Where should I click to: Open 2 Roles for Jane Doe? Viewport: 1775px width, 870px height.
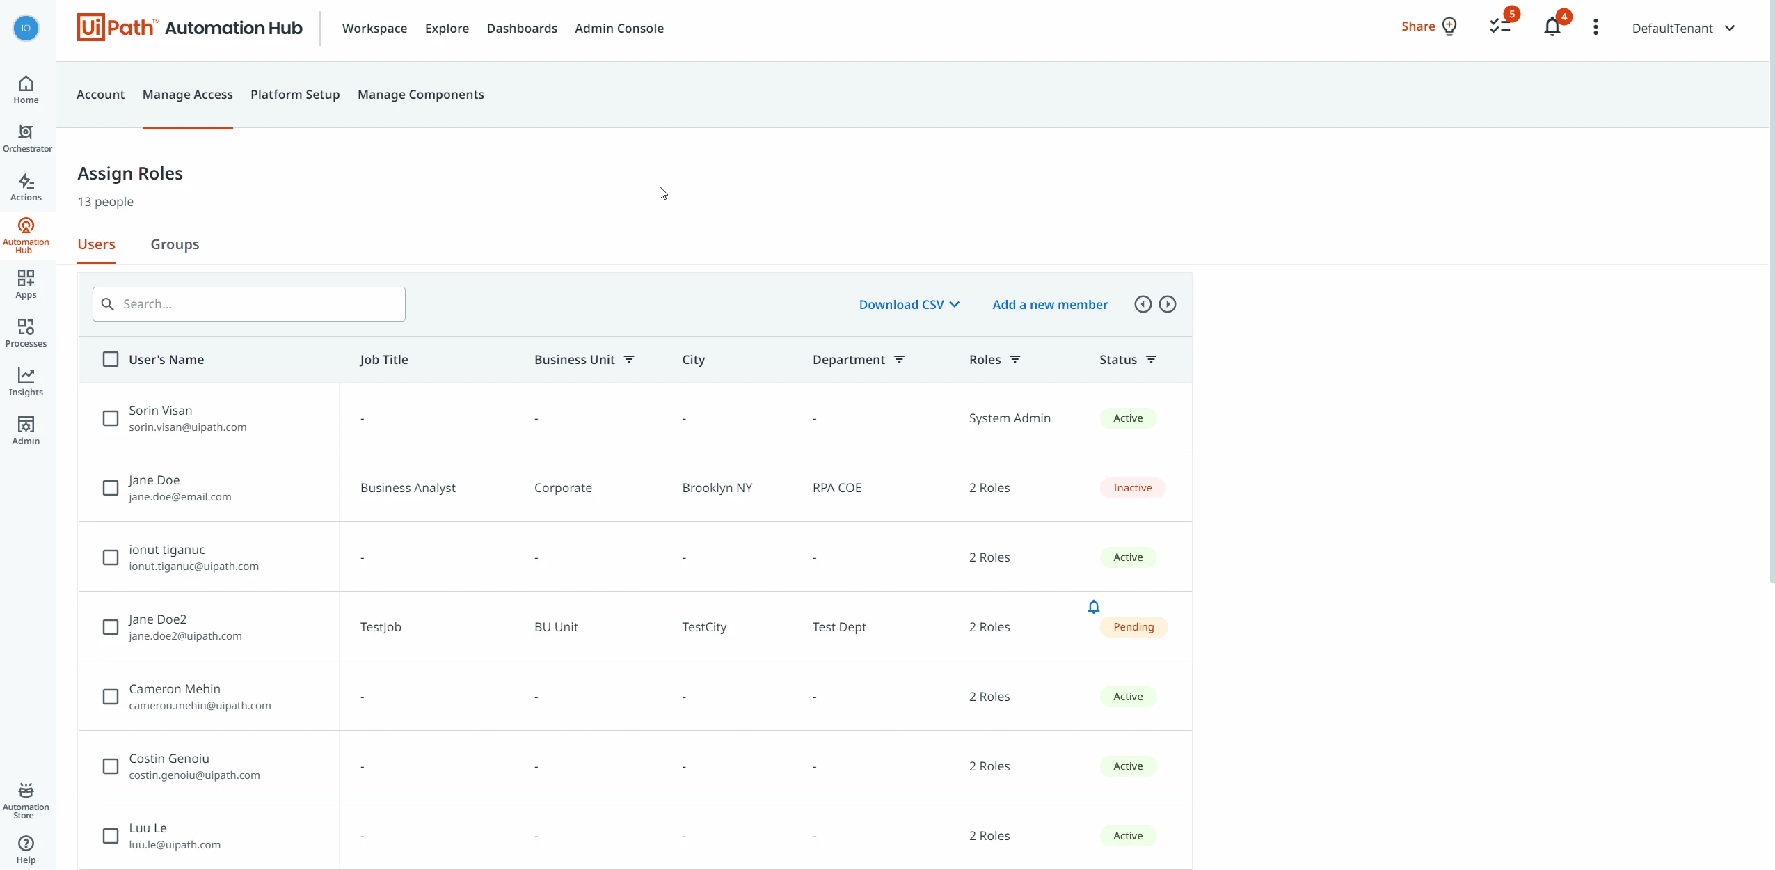(989, 488)
